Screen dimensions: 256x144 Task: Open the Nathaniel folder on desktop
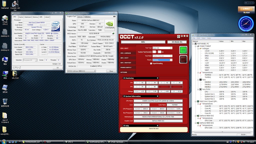pos(4,4)
